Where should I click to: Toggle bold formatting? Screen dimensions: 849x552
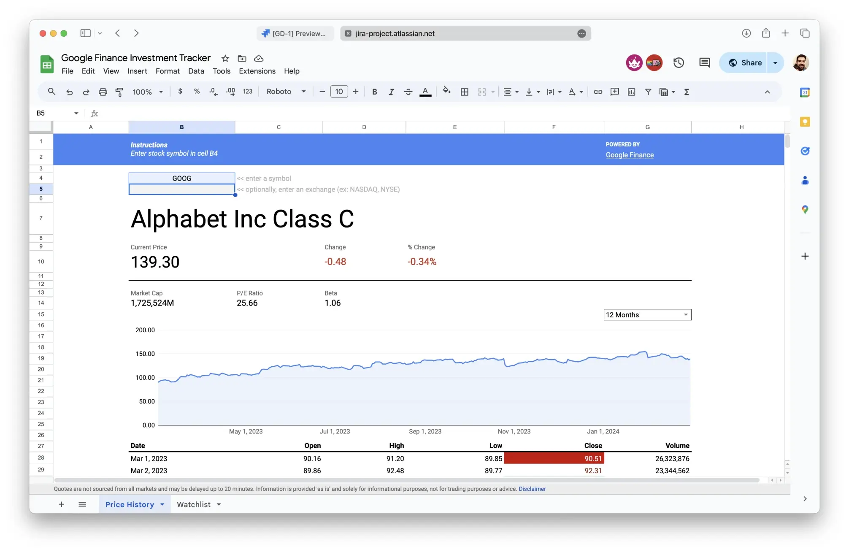374,92
